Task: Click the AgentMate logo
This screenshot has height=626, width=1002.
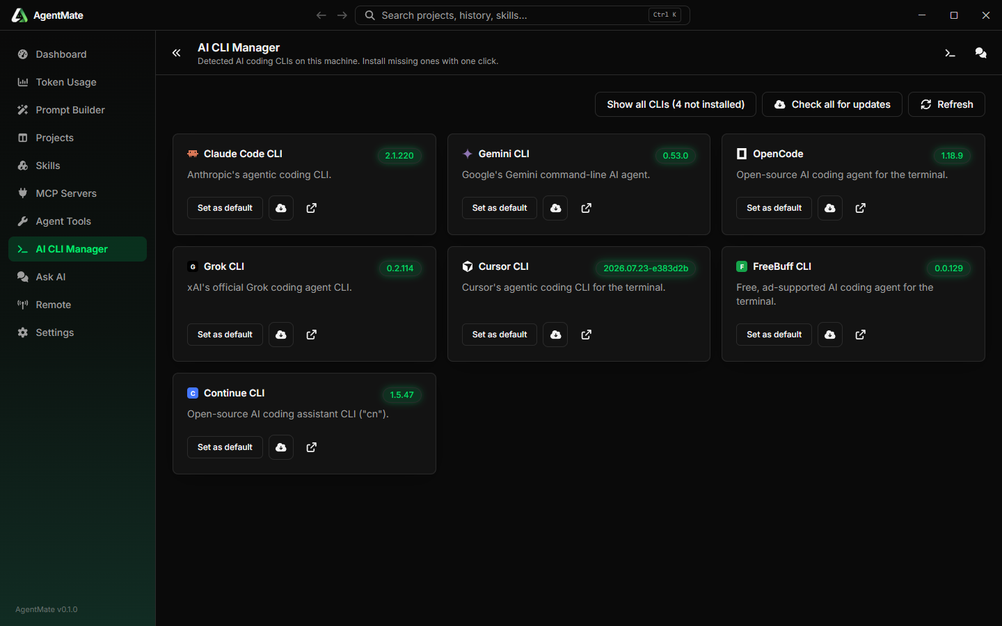Action: coord(19,15)
